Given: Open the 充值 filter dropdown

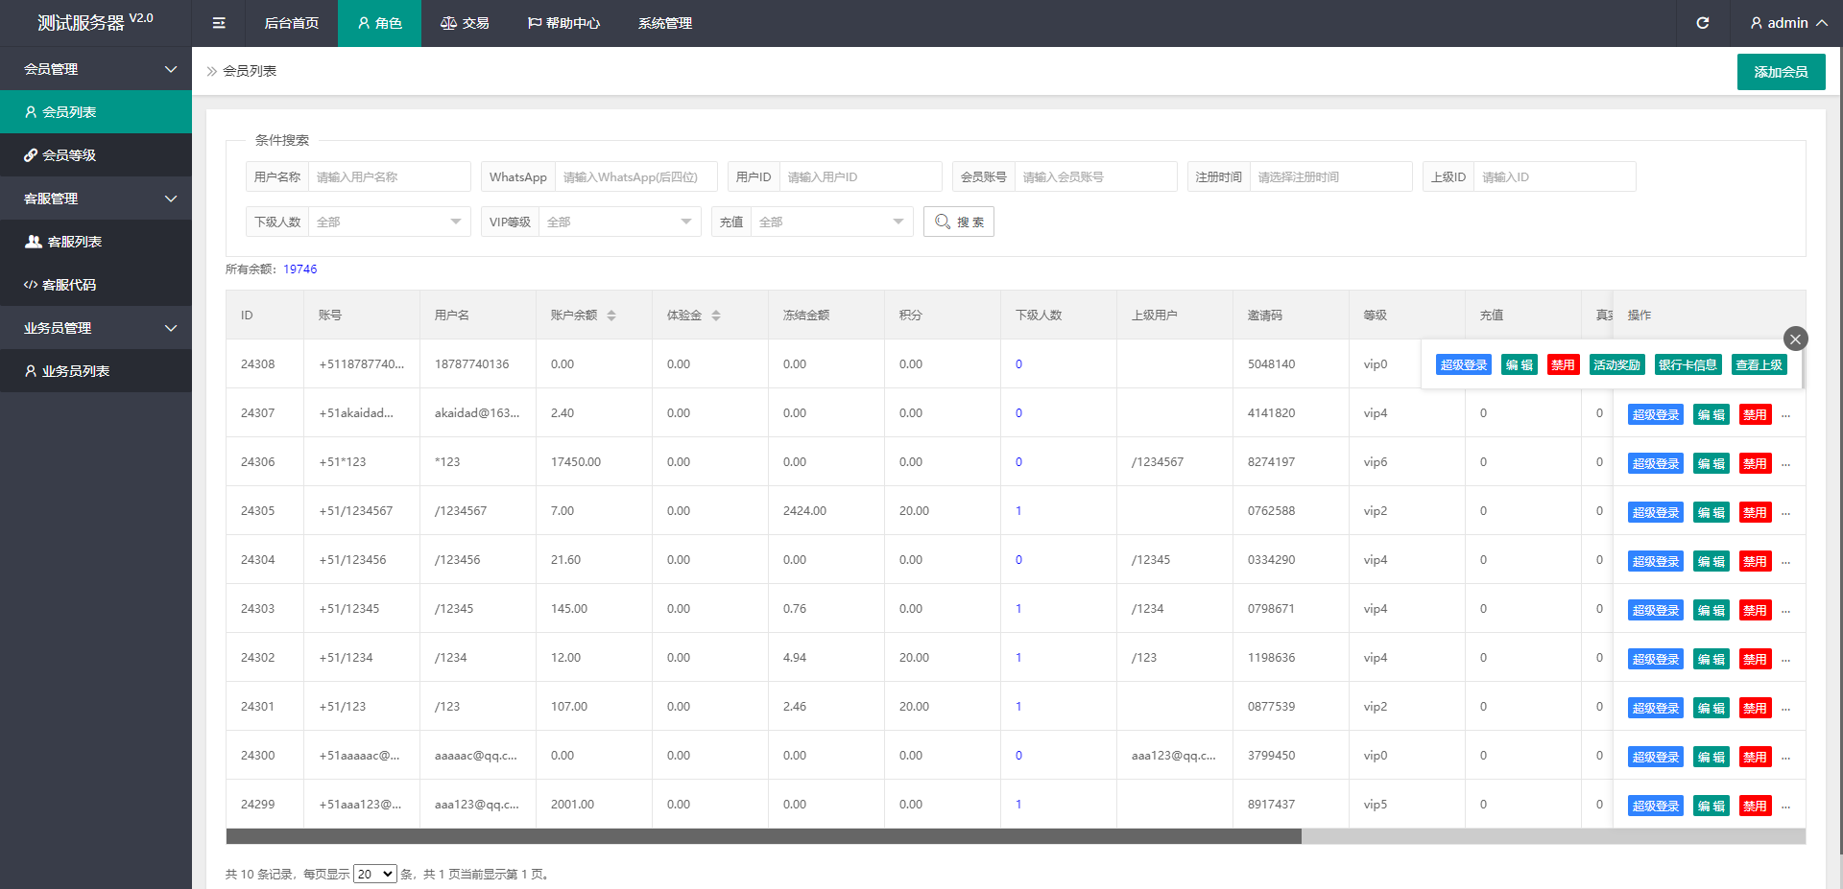Looking at the screenshot, I should 830,222.
